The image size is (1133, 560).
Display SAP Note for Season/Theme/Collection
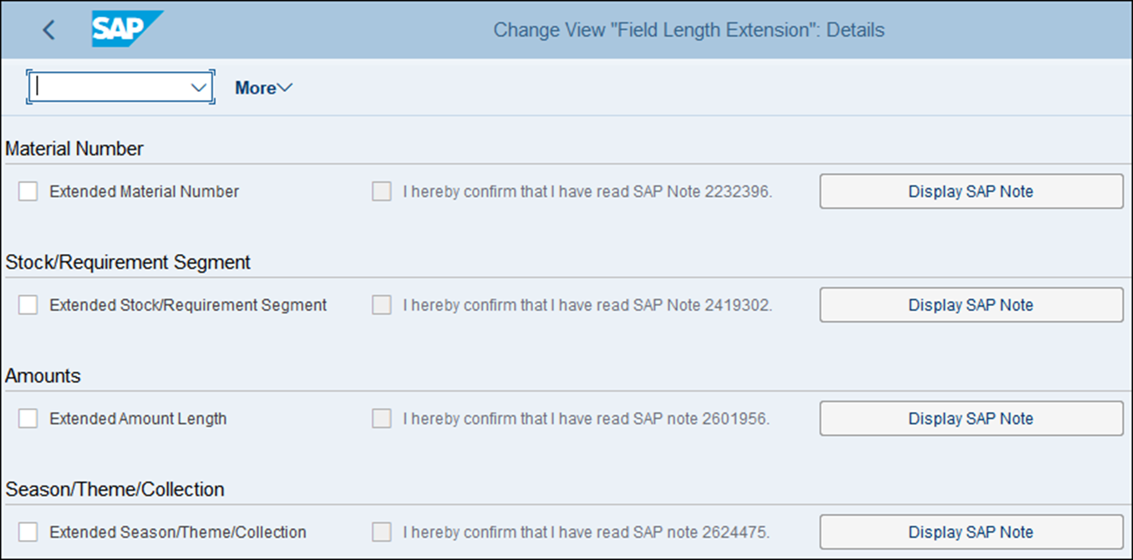point(971,532)
